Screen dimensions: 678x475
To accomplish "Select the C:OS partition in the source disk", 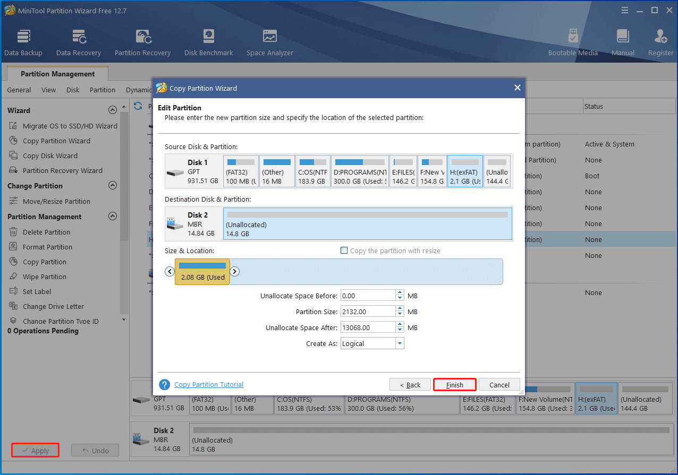I will 312,171.
